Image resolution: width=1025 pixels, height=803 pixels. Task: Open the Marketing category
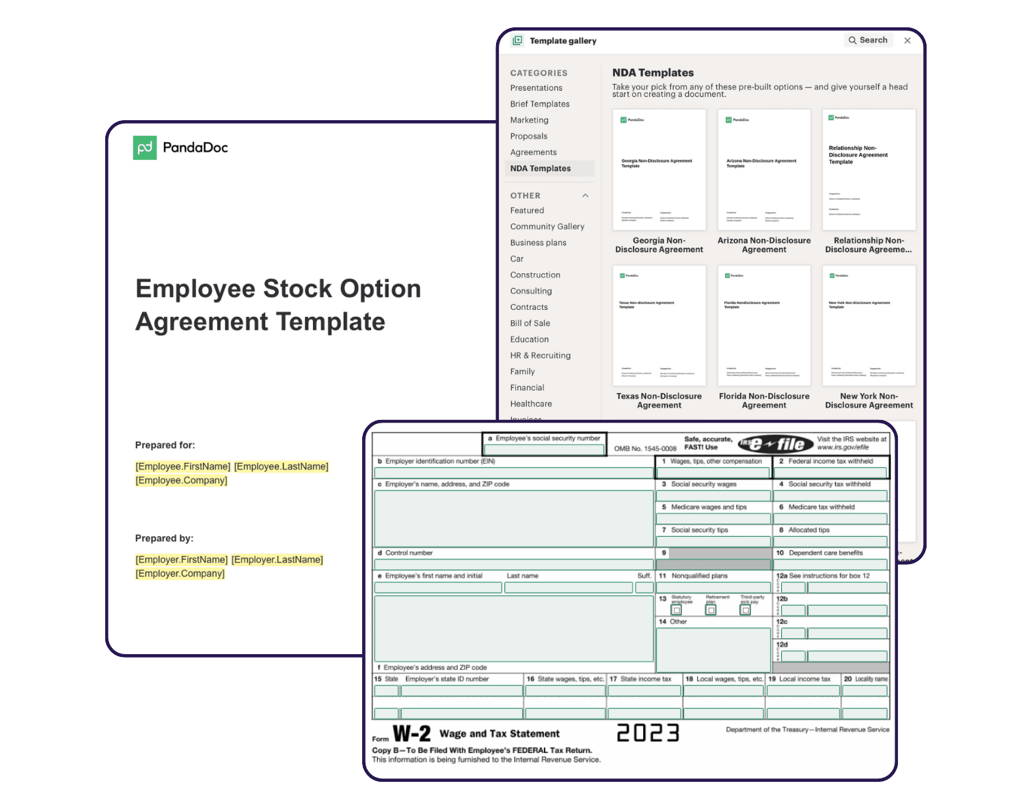click(529, 120)
